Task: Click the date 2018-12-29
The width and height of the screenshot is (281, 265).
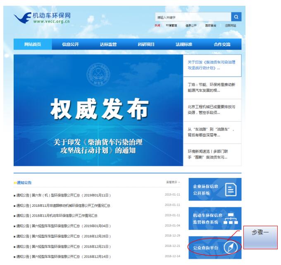Action: [172, 236]
